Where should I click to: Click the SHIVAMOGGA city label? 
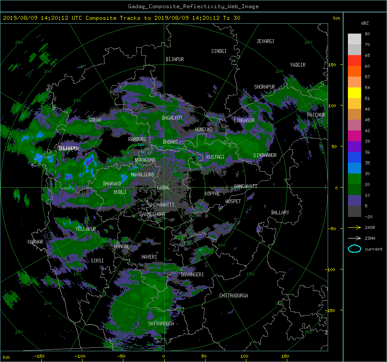[161, 323]
